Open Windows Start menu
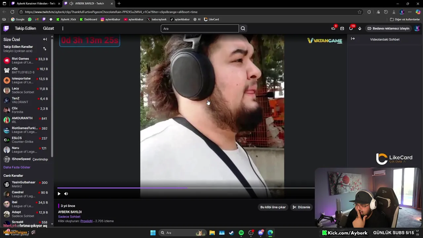The image size is (423, 238). point(153,233)
